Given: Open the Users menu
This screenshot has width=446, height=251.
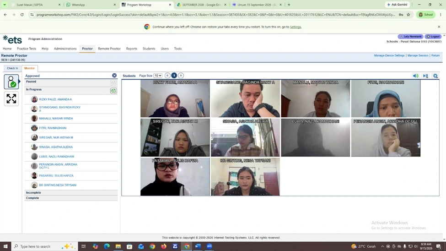Looking at the screenshot, I should tap(165, 49).
